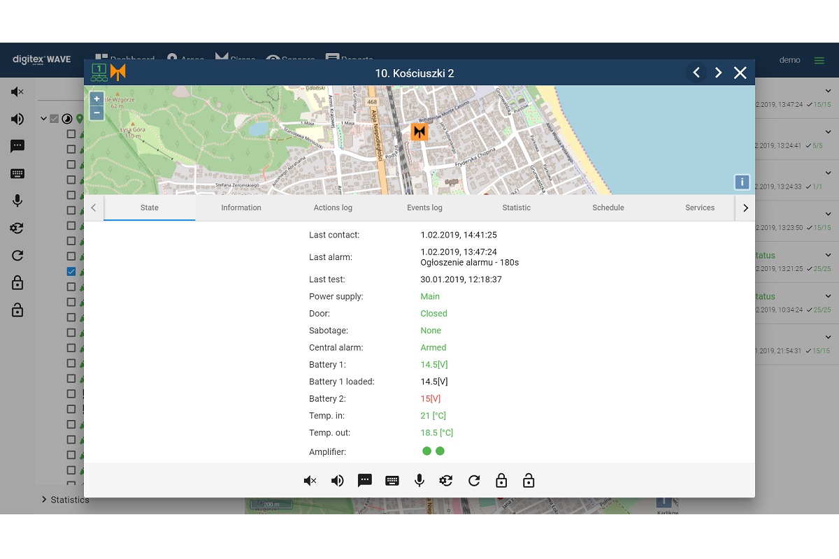Open the message bubble icon in dialog toolbar
Viewport: 839px width, 559px height.
(364, 481)
